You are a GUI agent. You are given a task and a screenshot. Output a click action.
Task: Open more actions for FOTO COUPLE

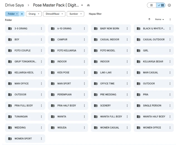(41, 50)
